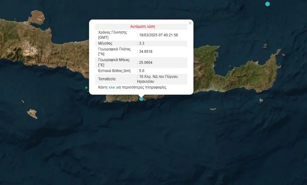Click the 'Αυτόματη λύση' popup header
Screen dimensions: 307x185
click(x=143, y=27)
